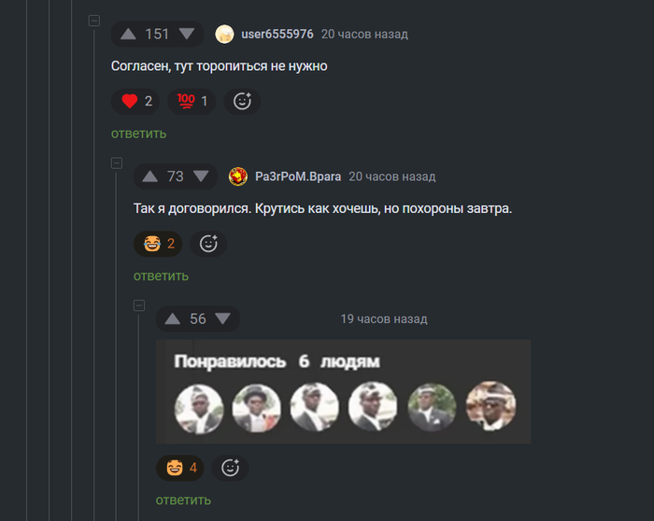Image resolution: width=654 pixels, height=521 pixels.
Task: Add emoji reaction to Ра3гРоМ.Врага's comment
Action: [208, 244]
